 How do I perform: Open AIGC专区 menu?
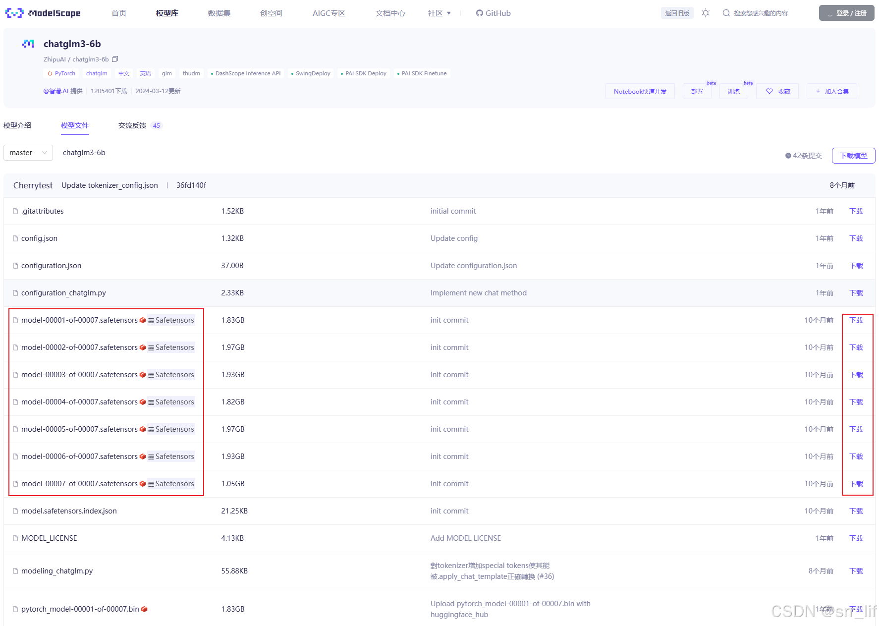329,13
